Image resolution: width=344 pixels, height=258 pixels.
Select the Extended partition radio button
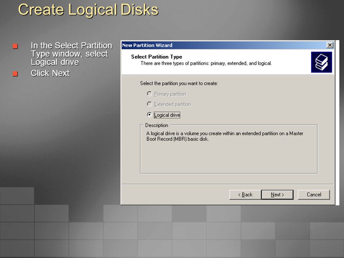[149, 104]
